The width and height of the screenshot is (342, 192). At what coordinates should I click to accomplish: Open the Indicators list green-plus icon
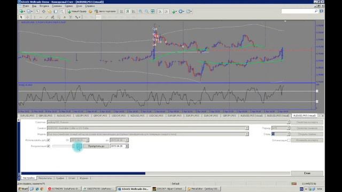click(174, 11)
